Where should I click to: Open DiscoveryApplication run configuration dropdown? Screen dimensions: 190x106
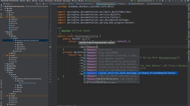[146, 1]
